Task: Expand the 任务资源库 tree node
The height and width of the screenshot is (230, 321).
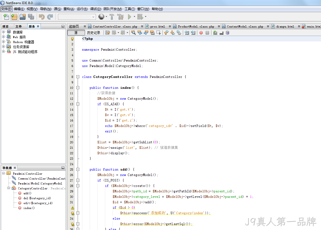Action: (x=4, y=47)
